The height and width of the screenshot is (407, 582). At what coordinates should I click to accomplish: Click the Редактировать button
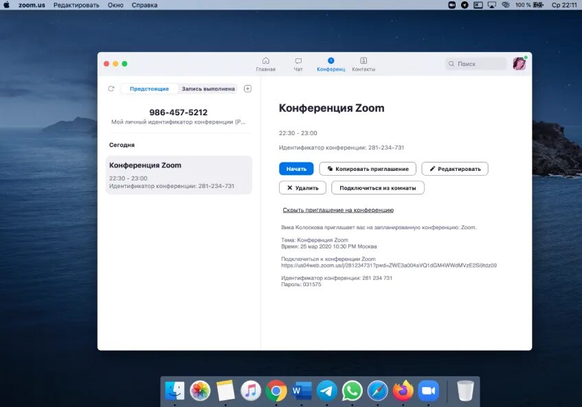point(455,169)
